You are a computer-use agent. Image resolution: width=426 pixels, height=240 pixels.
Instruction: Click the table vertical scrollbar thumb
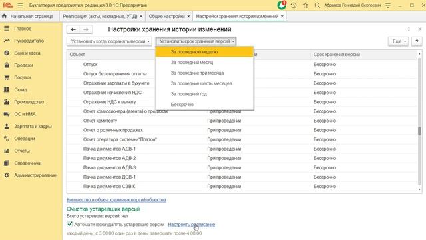pyautogui.click(x=419, y=131)
